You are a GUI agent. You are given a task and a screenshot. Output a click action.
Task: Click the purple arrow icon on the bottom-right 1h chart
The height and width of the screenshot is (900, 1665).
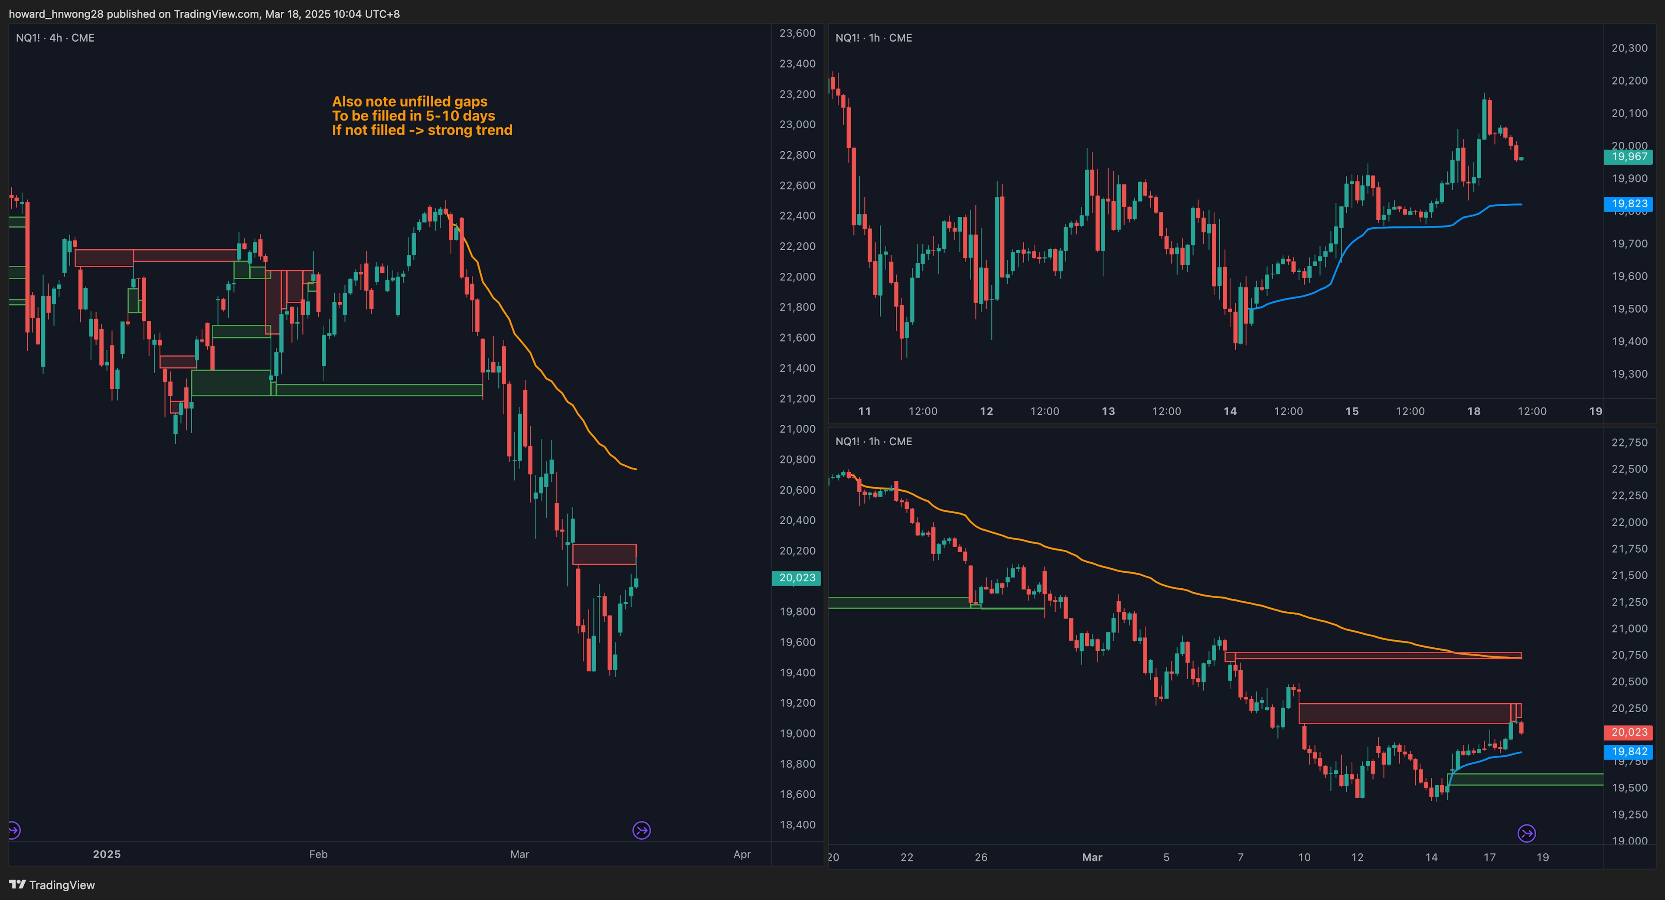coord(1526,833)
